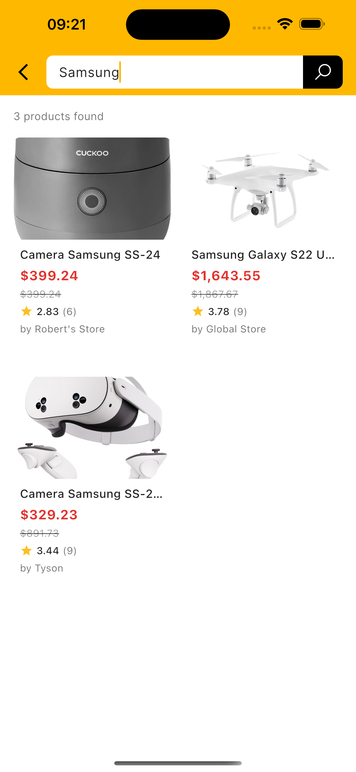Image resolution: width=356 pixels, height=772 pixels.
Task: Visit by Global Store seller
Action: pos(229,329)
